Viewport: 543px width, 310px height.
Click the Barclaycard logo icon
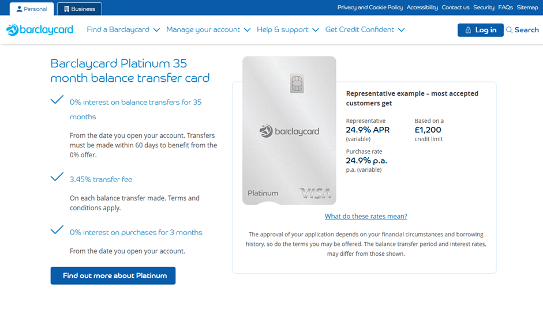coord(13,30)
